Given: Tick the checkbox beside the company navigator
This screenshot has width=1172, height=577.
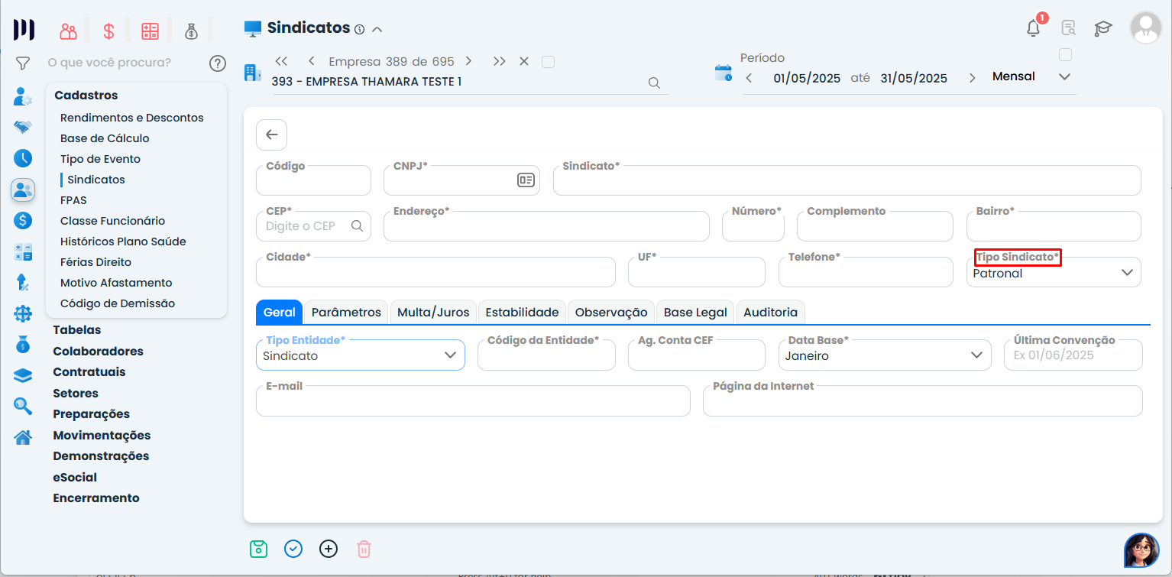Looking at the screenshot, I should pyautogui.click(x=548, y=62).
